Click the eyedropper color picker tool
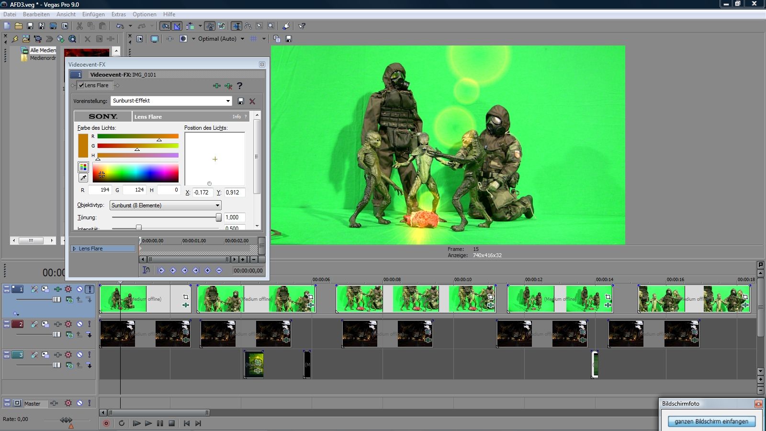This screenshot has width=766, height=431. tap(83, 178)
